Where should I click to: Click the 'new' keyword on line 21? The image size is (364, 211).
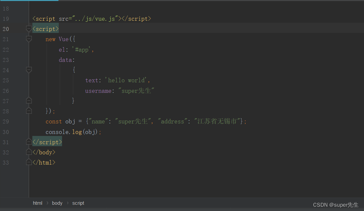tap(50, 40)
